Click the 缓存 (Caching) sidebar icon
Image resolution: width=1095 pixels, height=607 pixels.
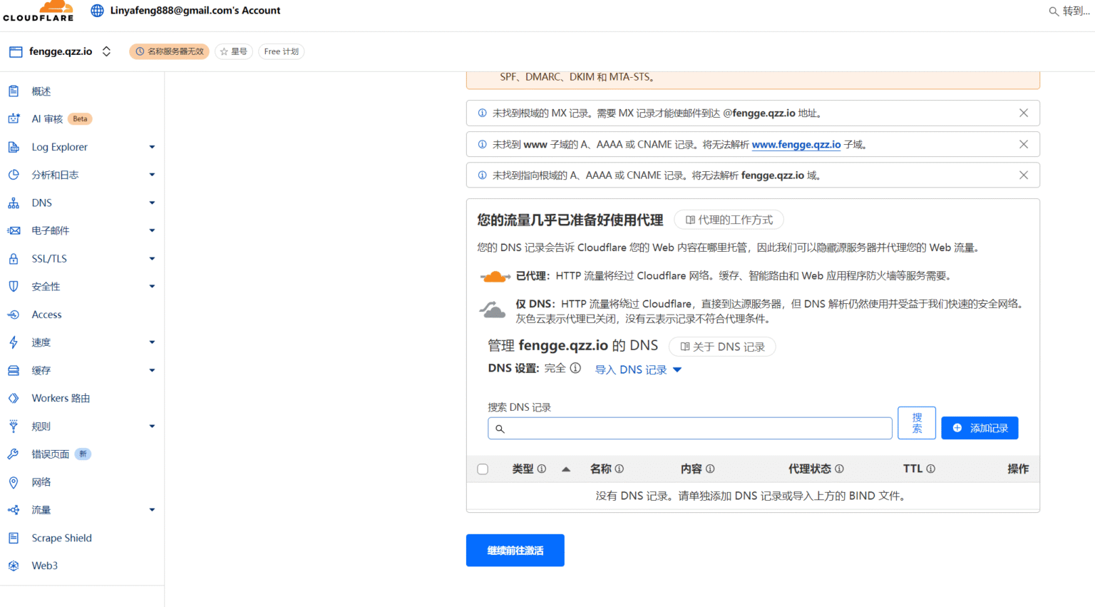pyautogui.click(x=16, y=370)
